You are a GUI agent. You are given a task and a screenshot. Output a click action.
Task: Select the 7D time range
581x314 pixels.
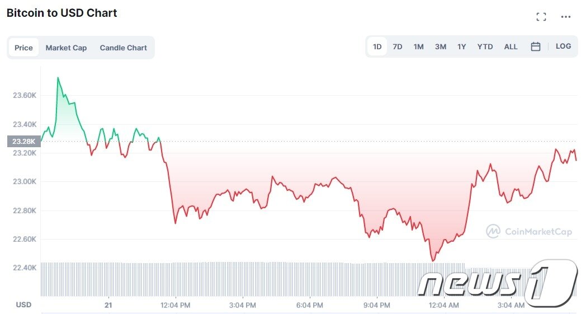(398, 46)
